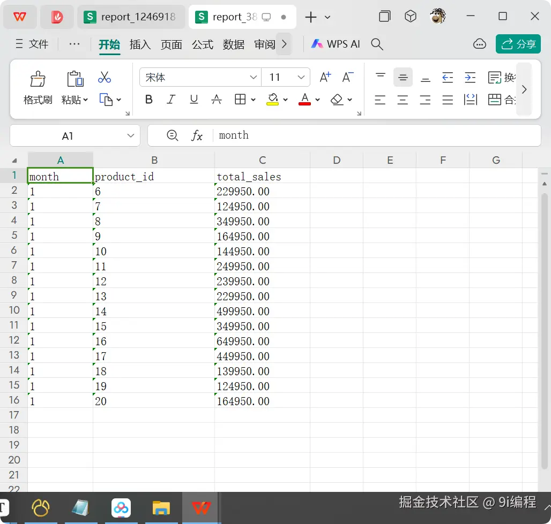Viewport: 551px width, 524px height.
Task: Click the Format Painter brush icon
Action: tap(38, 79)
